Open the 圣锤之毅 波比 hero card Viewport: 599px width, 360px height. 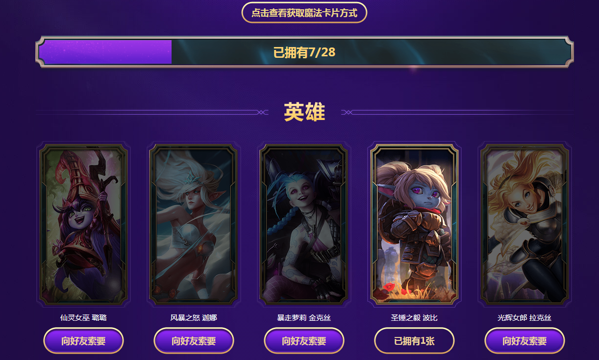[x=414, y=224]
